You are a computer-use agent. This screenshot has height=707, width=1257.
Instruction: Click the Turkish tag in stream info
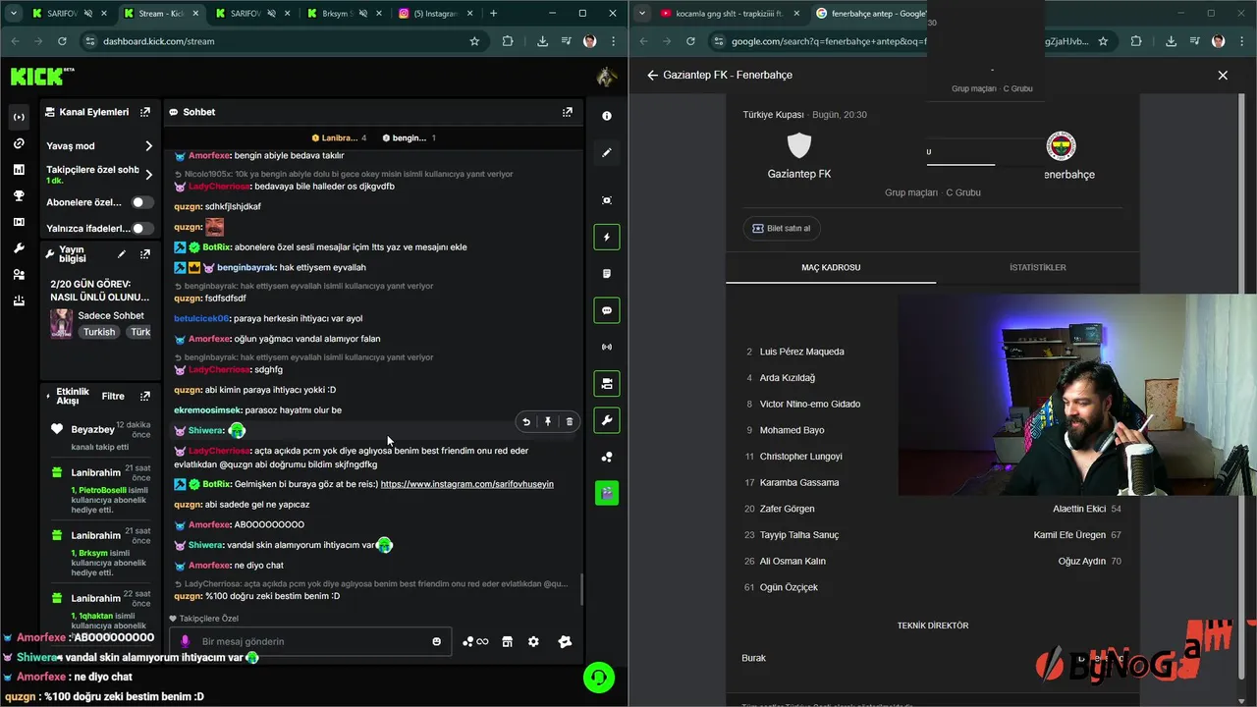[x=99, y=332]
